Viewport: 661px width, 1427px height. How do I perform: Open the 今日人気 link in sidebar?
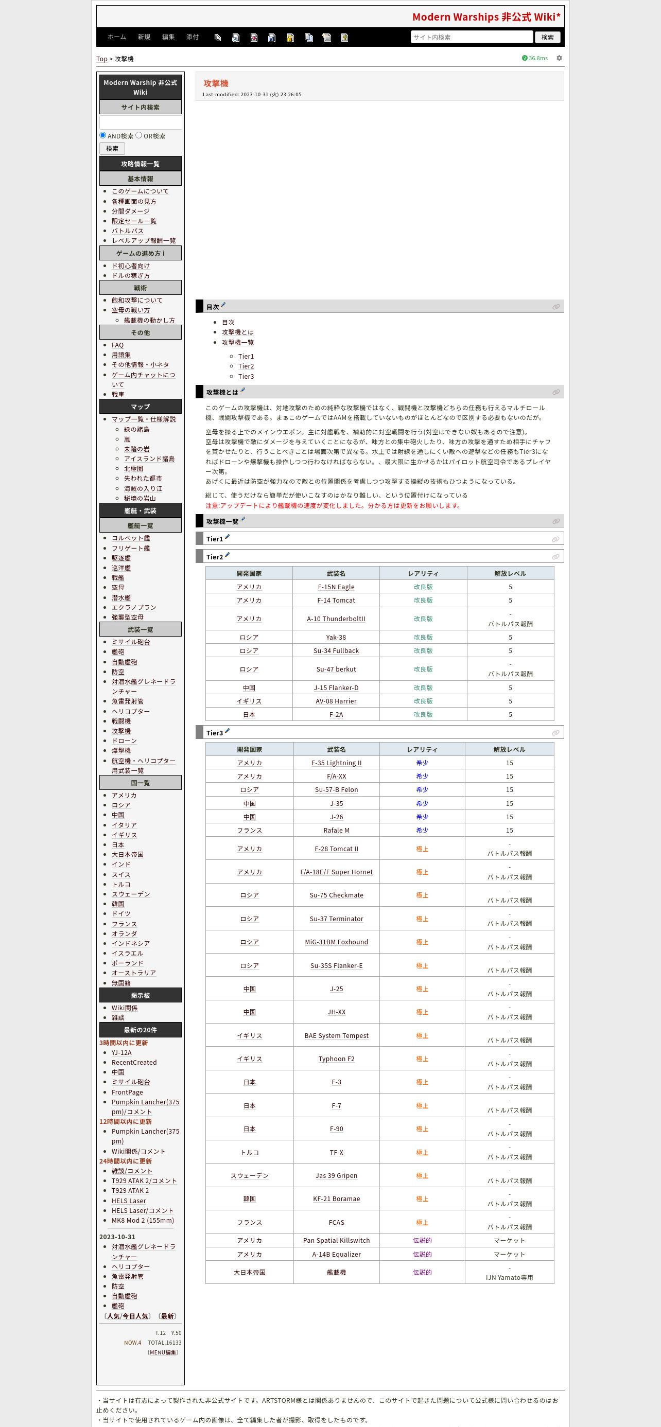point(135,1316)
